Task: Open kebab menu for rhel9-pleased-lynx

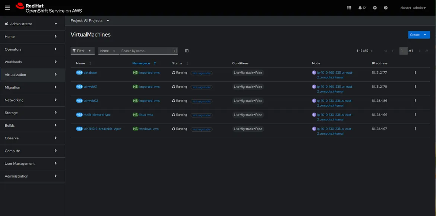Action: coord(415,115)
